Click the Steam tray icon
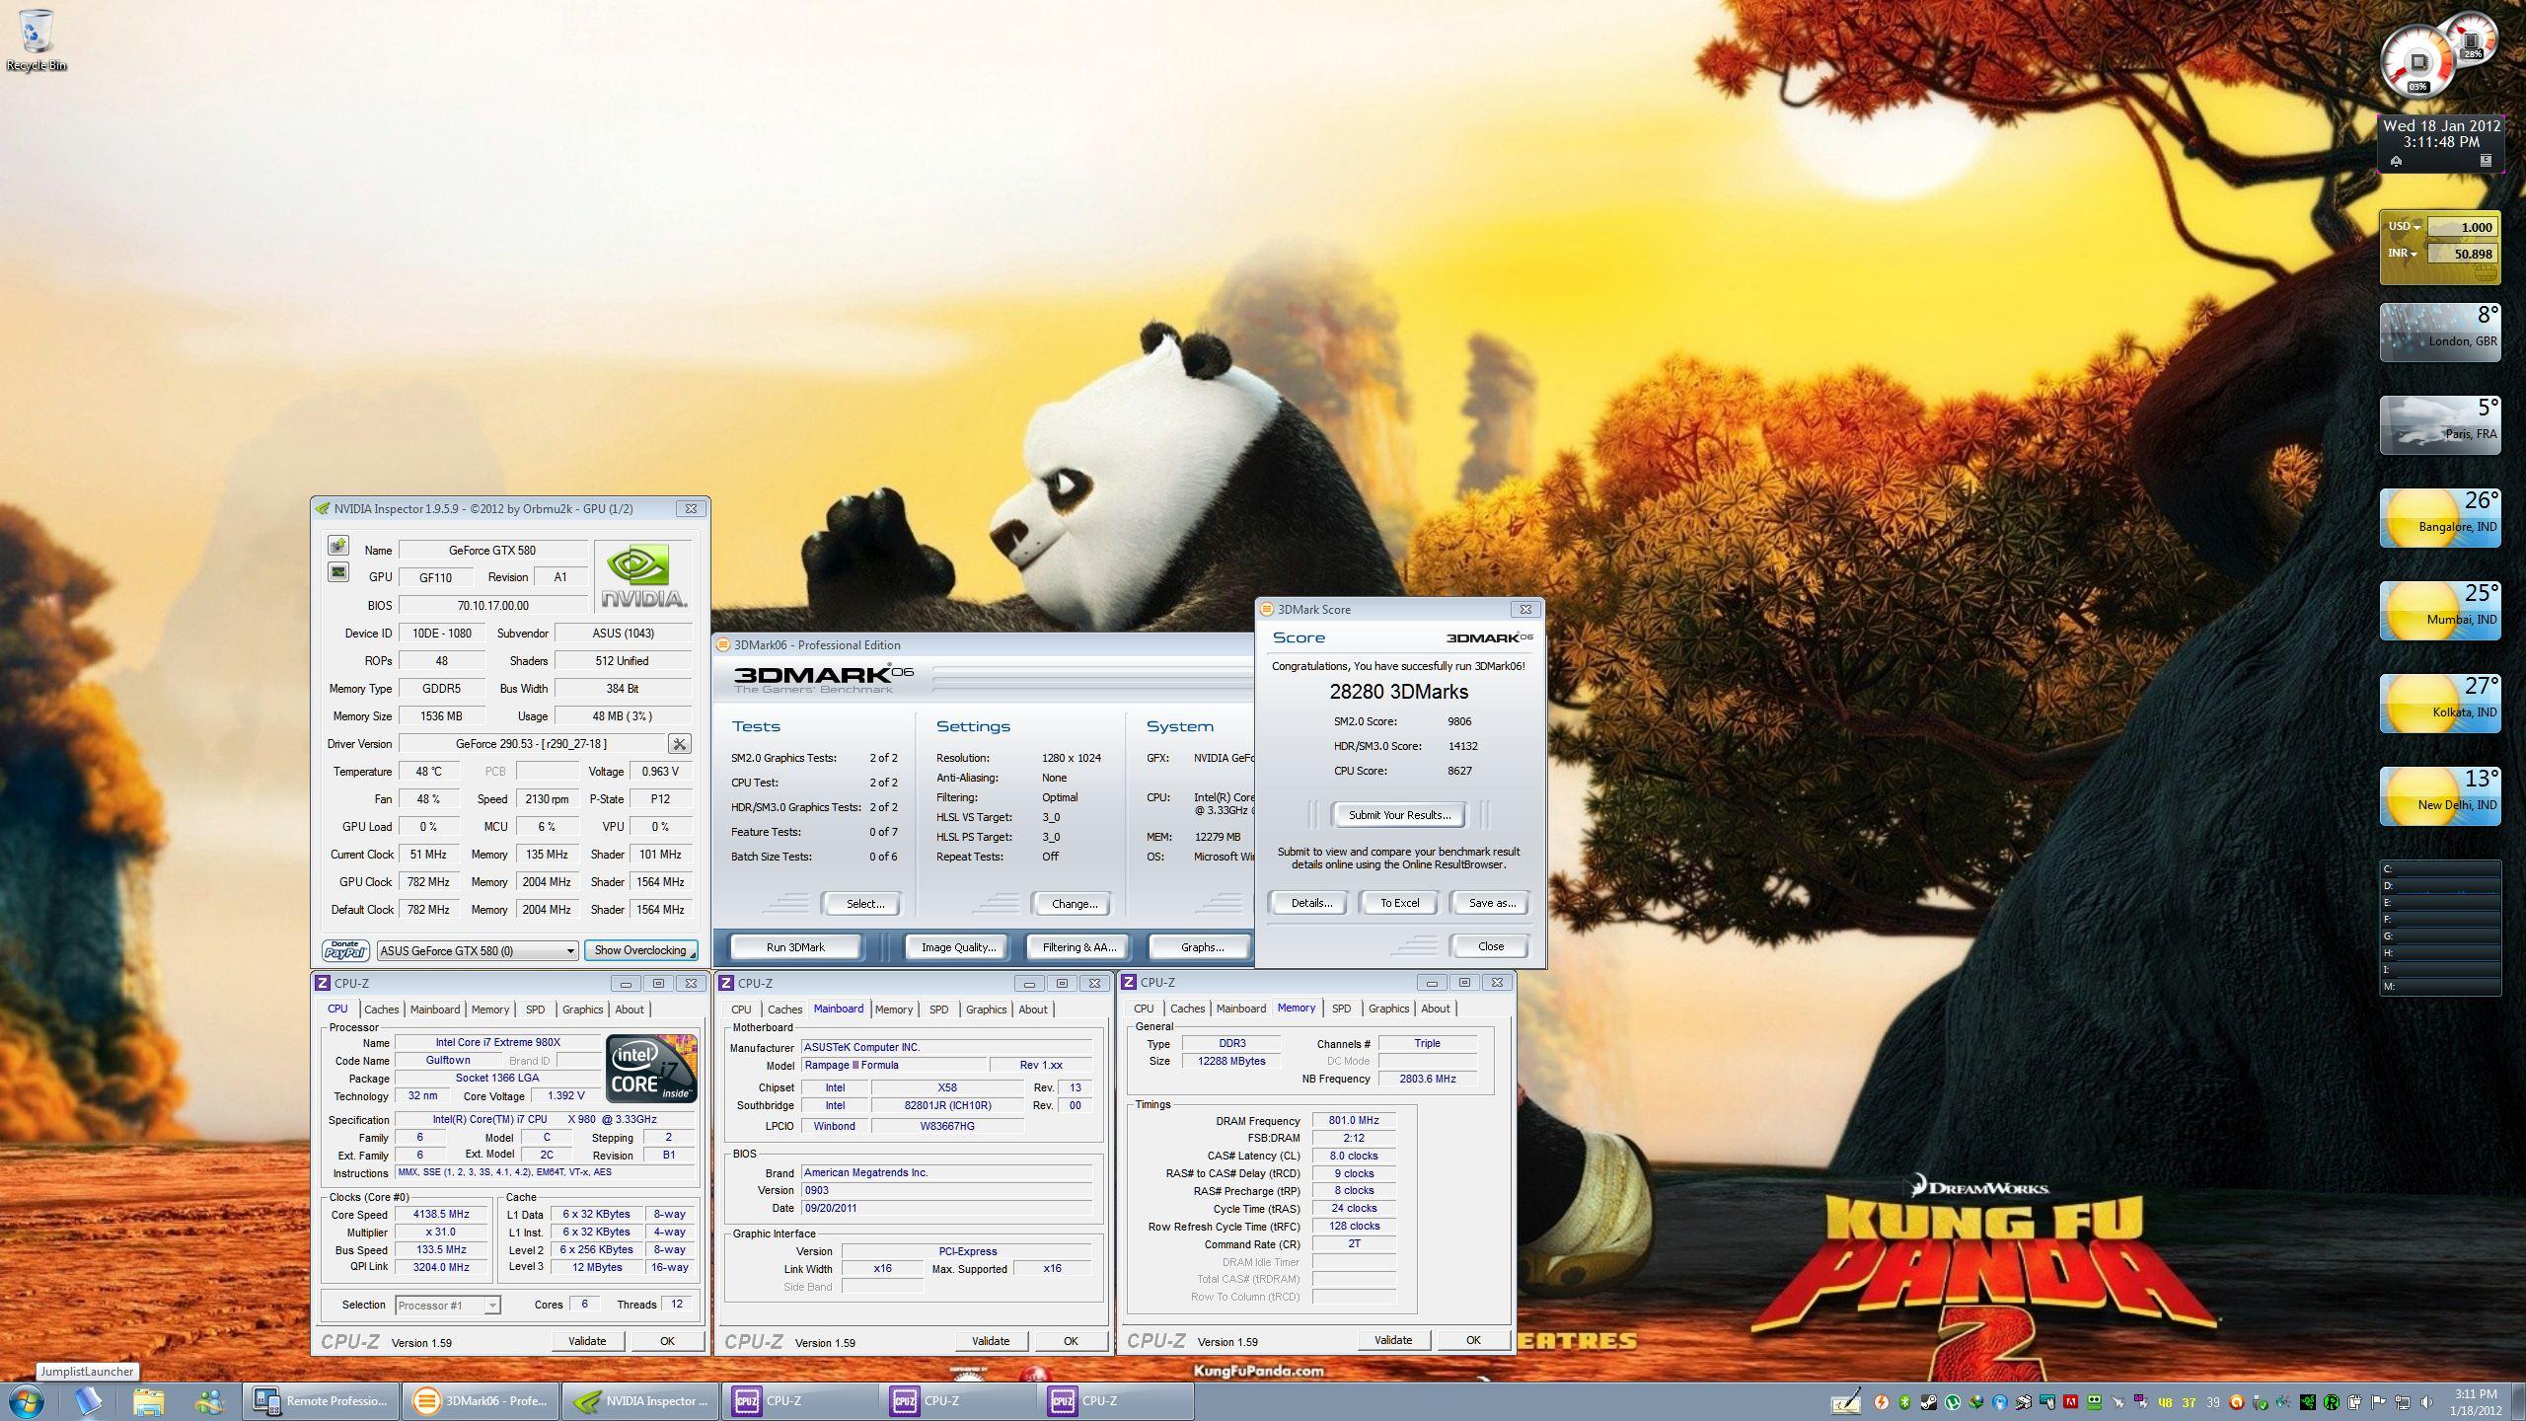The width and height of the screenshot is (2526, 1421). click(1928, 1402)
